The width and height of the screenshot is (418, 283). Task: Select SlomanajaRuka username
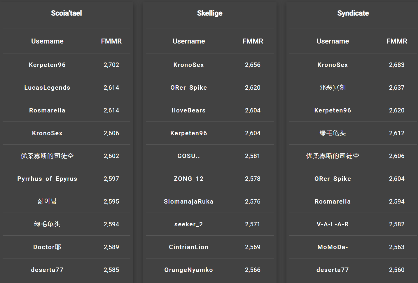click(x=189, y=202)
